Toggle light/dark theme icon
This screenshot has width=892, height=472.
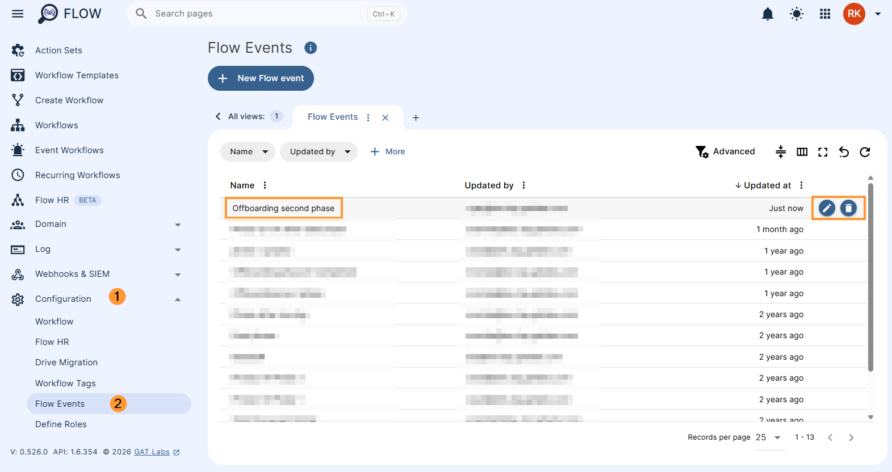point(797,14)
